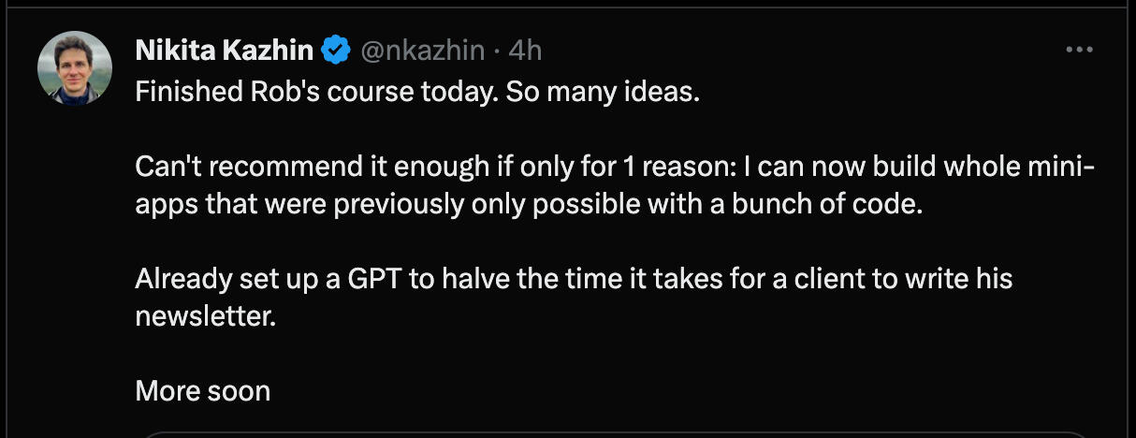This screenshot has height=438, width=1136.
Task: Click the "More soon" closing line
Action: (203, 389)
